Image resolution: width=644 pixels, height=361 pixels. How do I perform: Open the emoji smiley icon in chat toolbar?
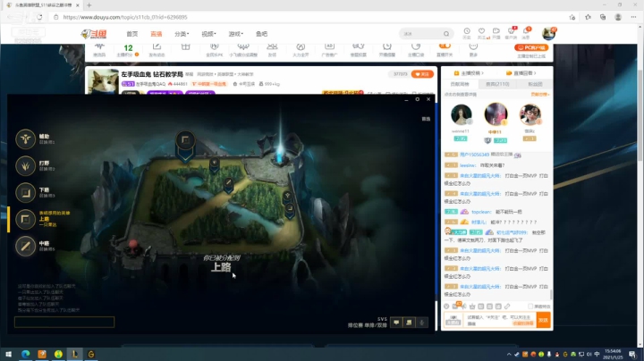(446, 306)
